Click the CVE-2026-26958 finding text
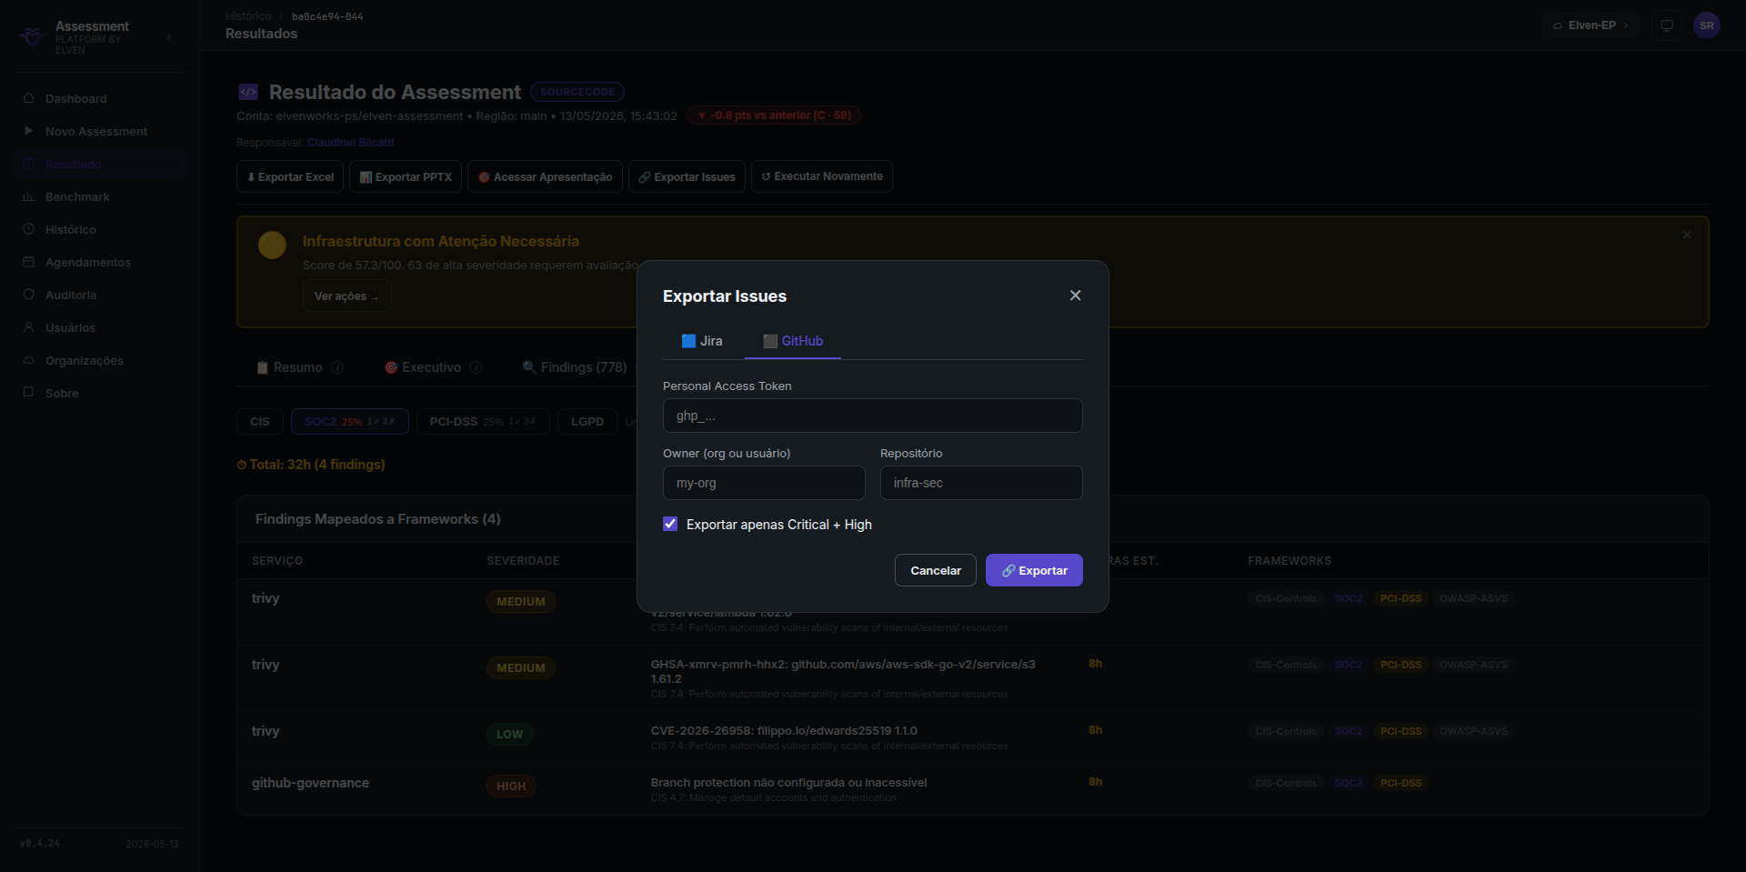This screenshot has width=1746, height=872. pos(784,731)
